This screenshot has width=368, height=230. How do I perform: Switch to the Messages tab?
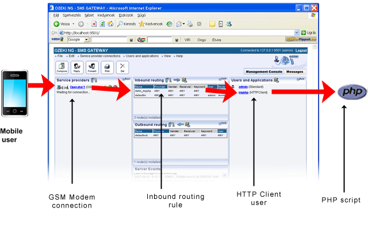[294, 72]
